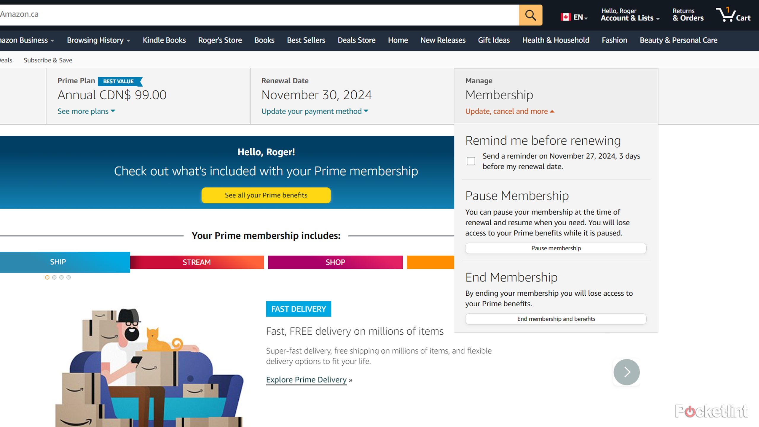Click End membership and benefits button
759x427 pixels.
coord(556,319)
